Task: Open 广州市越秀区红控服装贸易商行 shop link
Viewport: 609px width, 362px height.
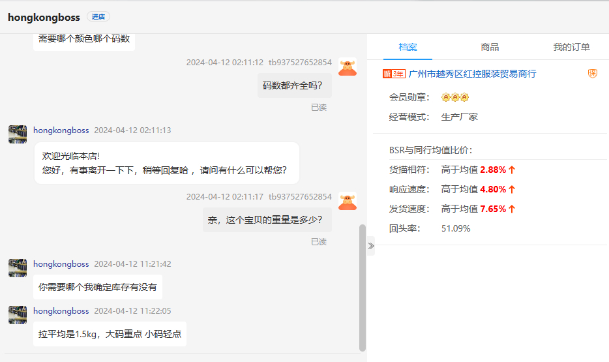Action: click(x=472, y=74)
